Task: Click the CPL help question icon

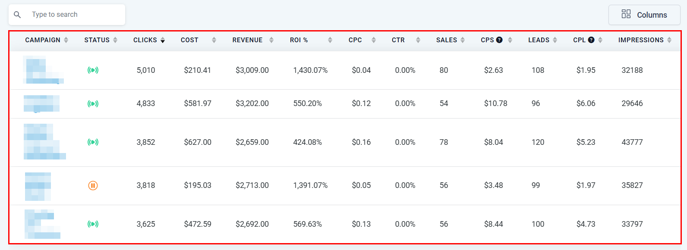Action: (x=591, y=40)
